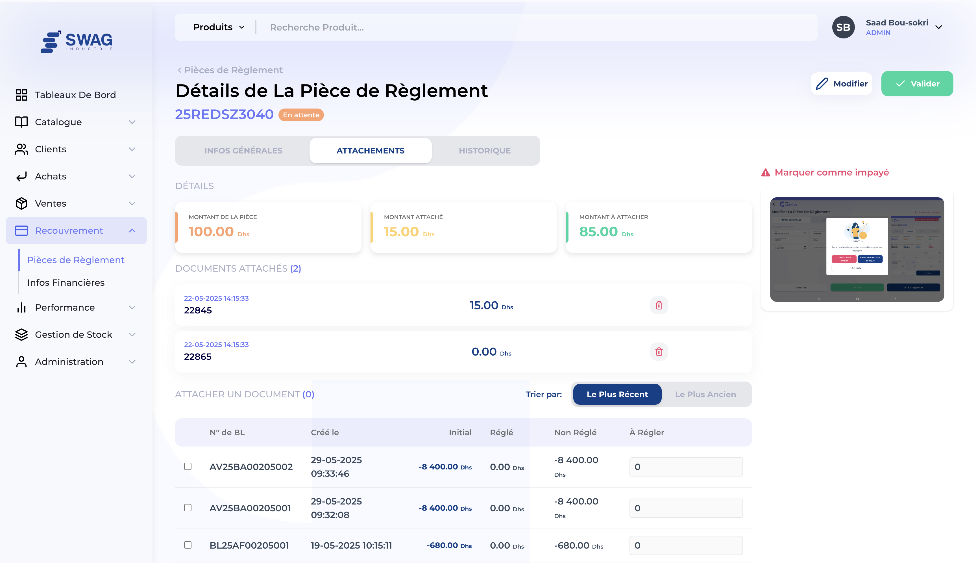976x563 pixels.
Task: Open the Infos Générales tab
Action: 243,150
